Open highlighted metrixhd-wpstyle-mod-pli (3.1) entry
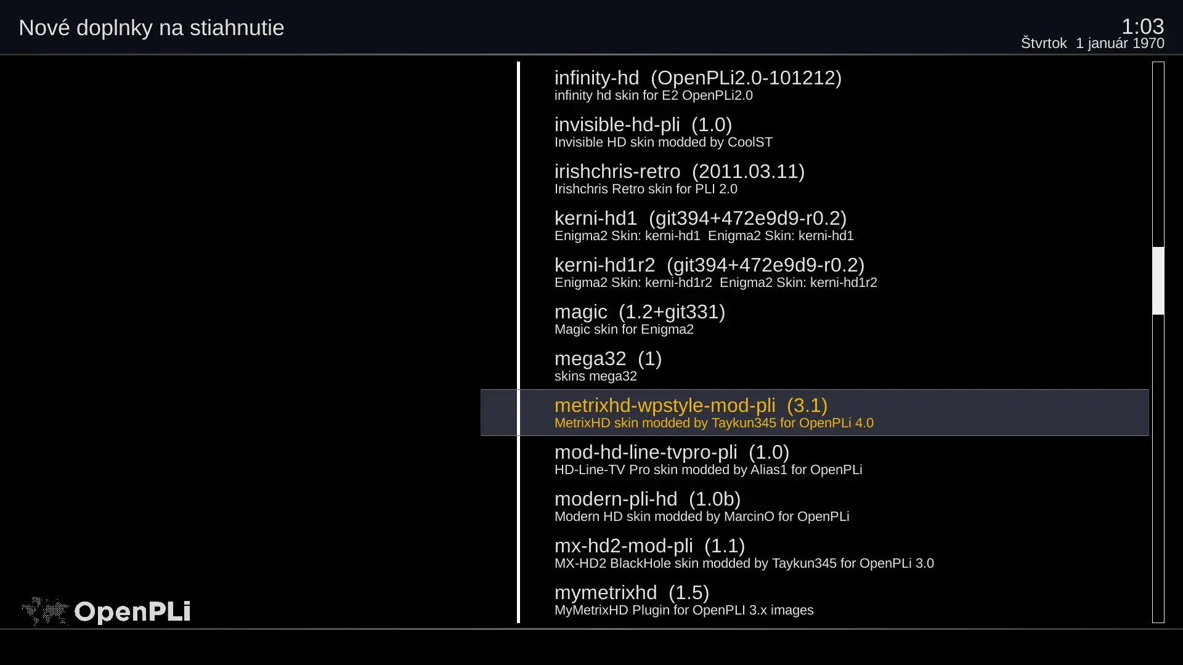This screenshot has height=665, width=1183. click(815, 413)
